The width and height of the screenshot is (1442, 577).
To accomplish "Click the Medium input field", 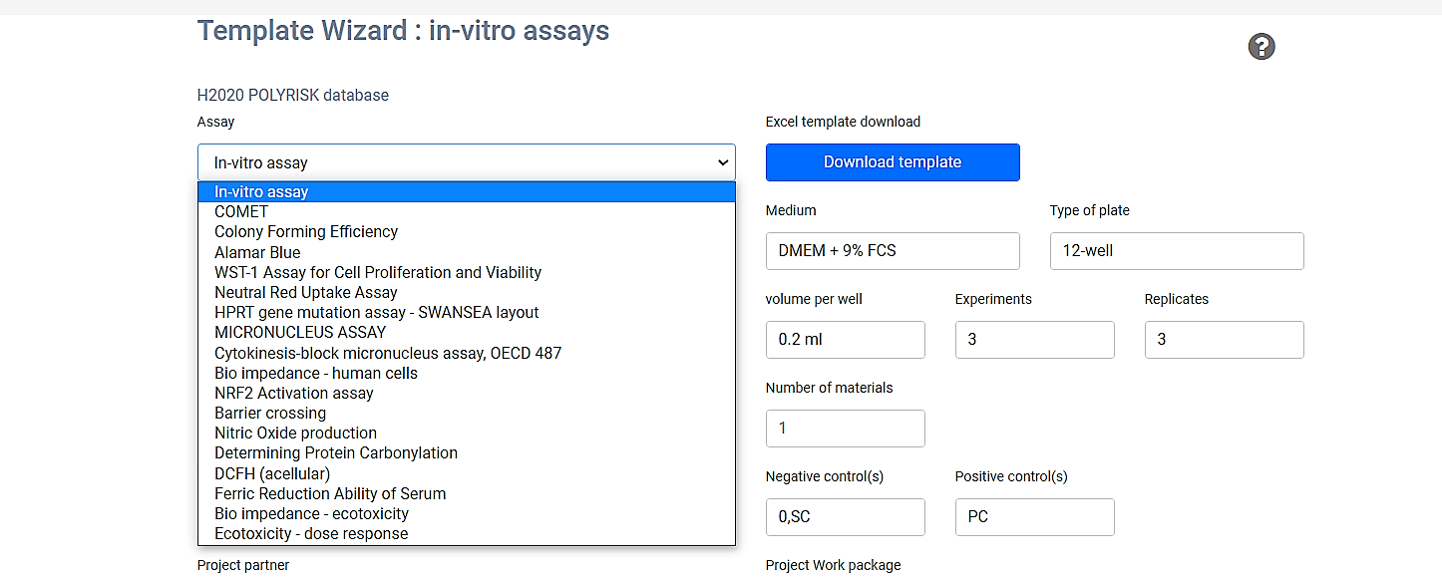I will pyautogui.click(x=892, y=251).
